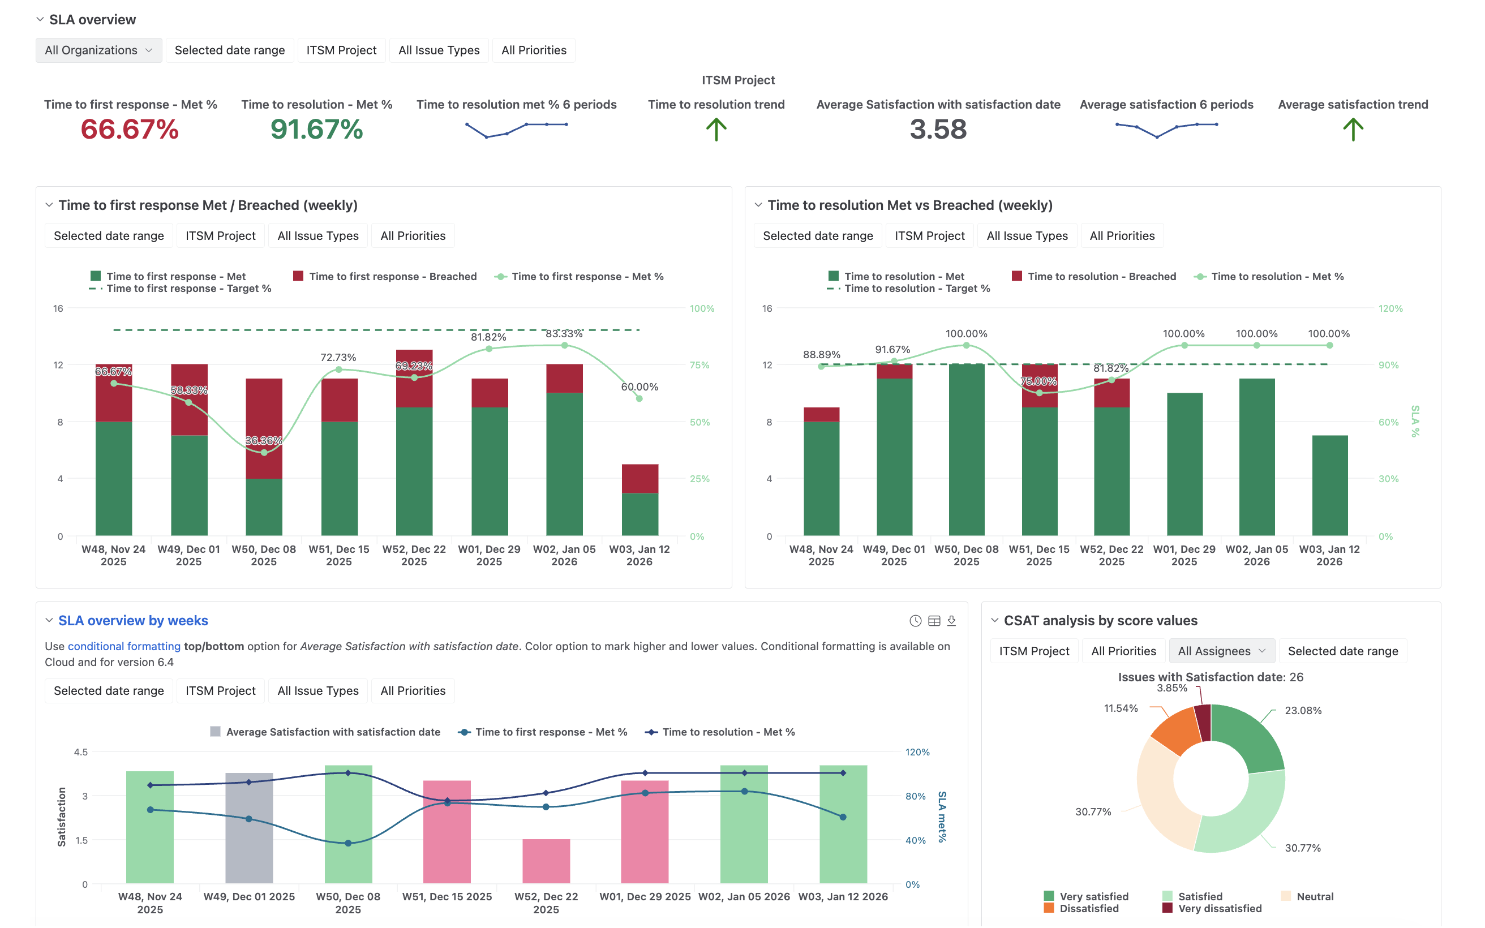Click the W50 bar in first response chart

pyautogui.click(x=264, y=457)
